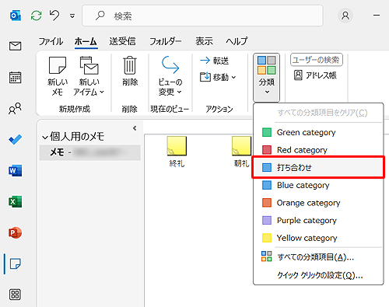Choose Green category from the menu
Image resolution: width=389 pixels, height=307 pixels.
pos(318,132)
